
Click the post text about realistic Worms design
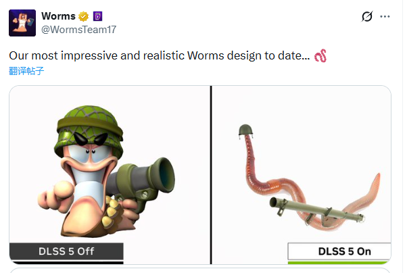point(160,55)
